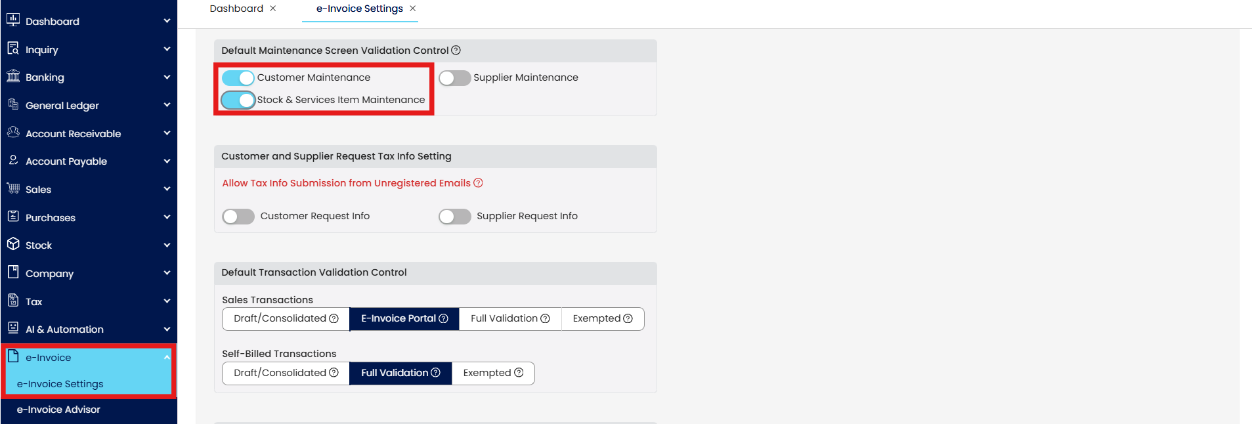Expand the Account Receivable menu chevron
1252x424 pixels.
167,133
